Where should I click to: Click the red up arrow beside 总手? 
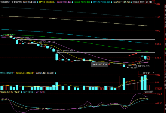point(14,73)
